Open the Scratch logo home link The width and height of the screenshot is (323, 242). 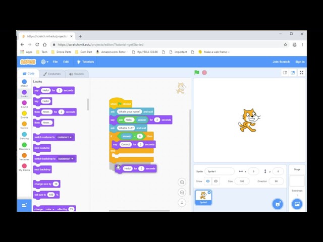click(x=28, y=62)
